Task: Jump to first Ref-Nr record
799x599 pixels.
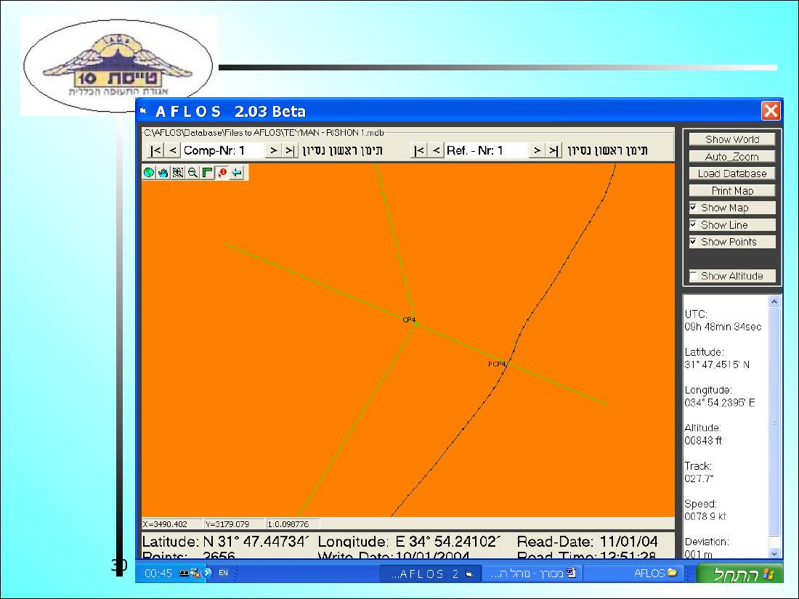Action: pos(419,150)
